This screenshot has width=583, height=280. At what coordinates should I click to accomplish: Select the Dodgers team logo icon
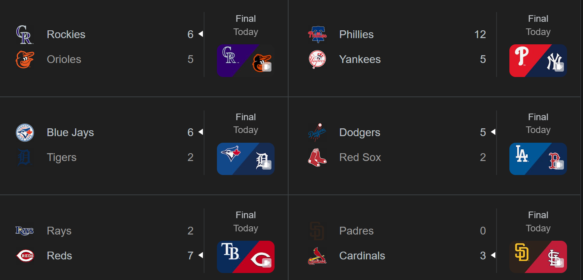click(317, 133)
